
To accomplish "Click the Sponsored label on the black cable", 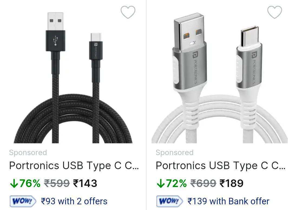I will (28, 153).
